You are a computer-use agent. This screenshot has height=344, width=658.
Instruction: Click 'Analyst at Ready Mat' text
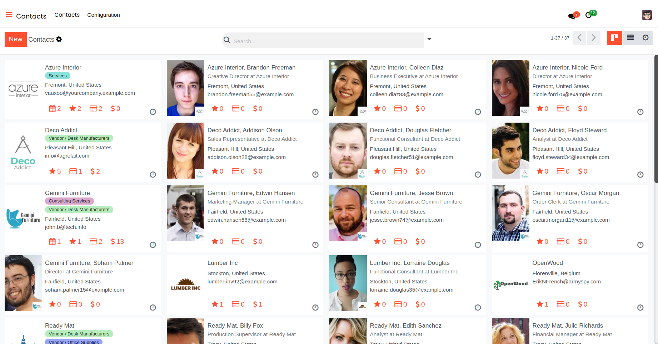(x=396, y=334)
